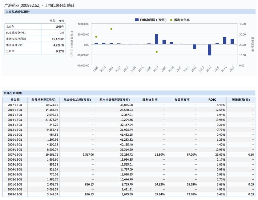The height and width of the screenshot is (200, 258).
Task: Select the 2016-12-31 report date cell
Action: (15, 110)
